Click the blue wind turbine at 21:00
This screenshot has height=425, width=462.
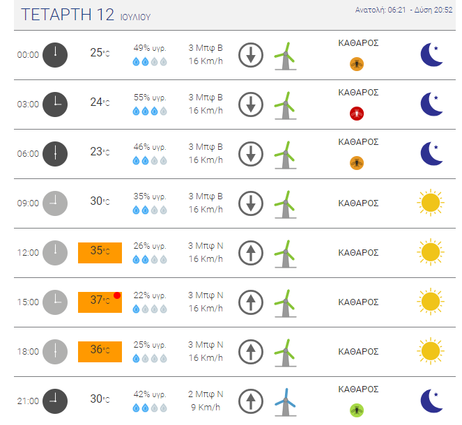tap(285, 402)
